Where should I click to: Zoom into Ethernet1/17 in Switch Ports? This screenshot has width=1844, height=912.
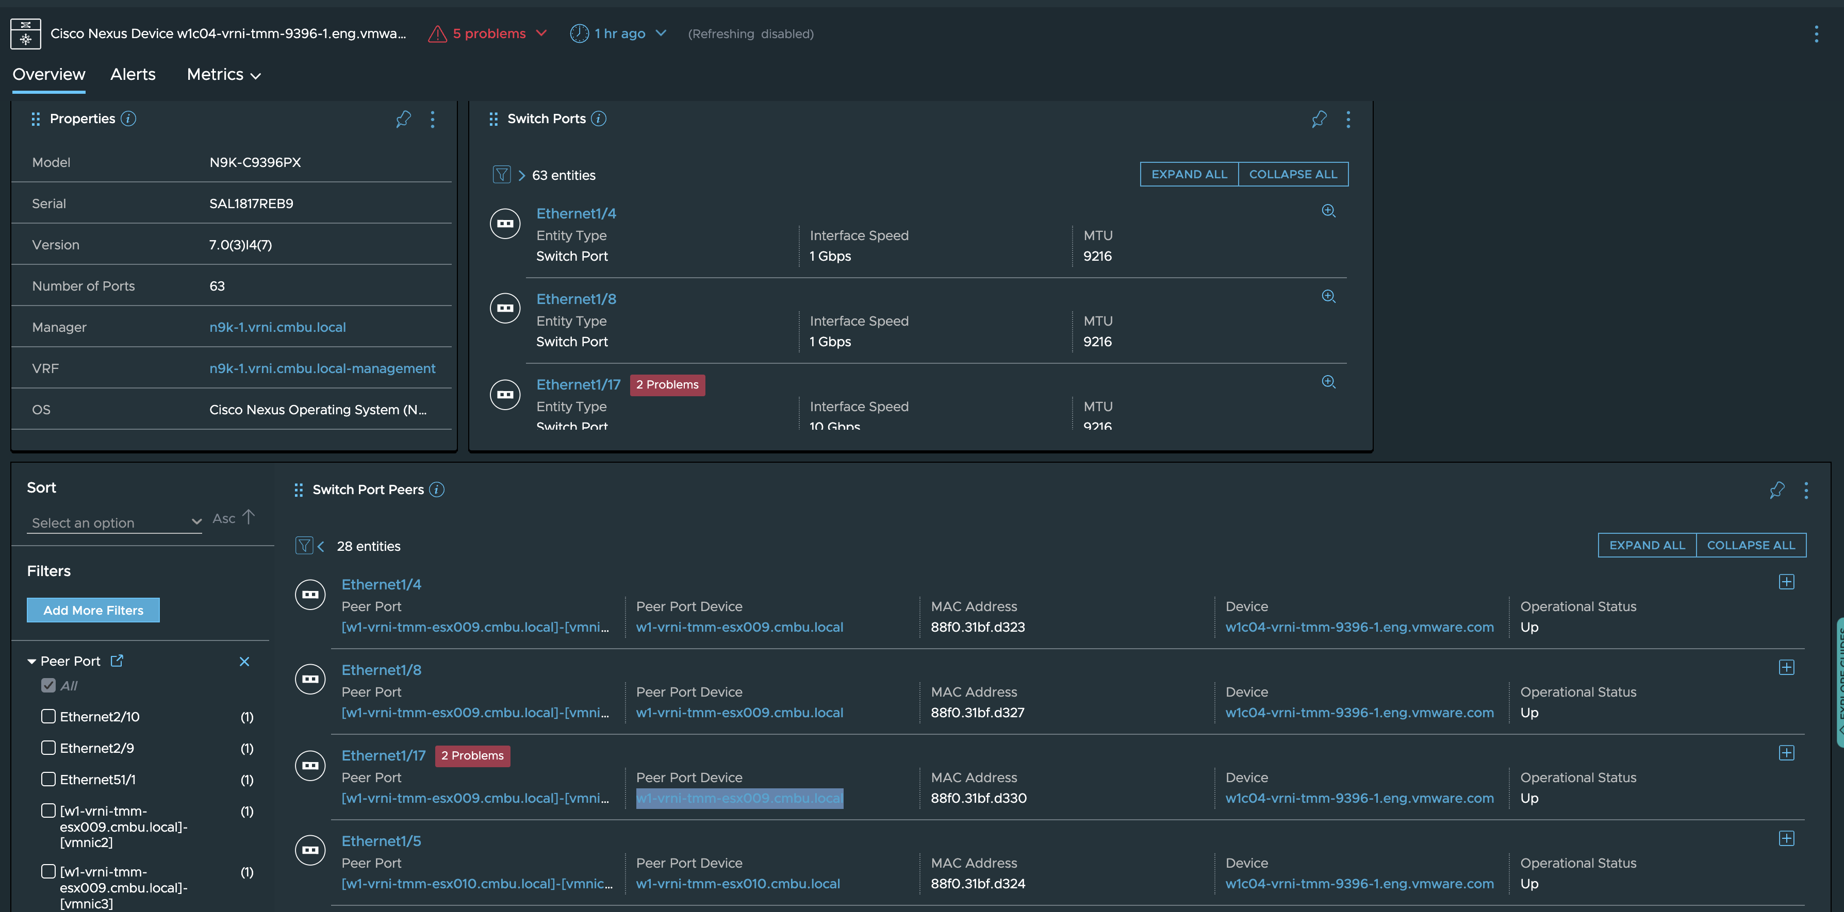pos(1328,382)
